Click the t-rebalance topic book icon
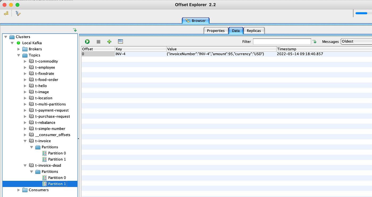This screenshot has height=197, width=372. [31, 123]
